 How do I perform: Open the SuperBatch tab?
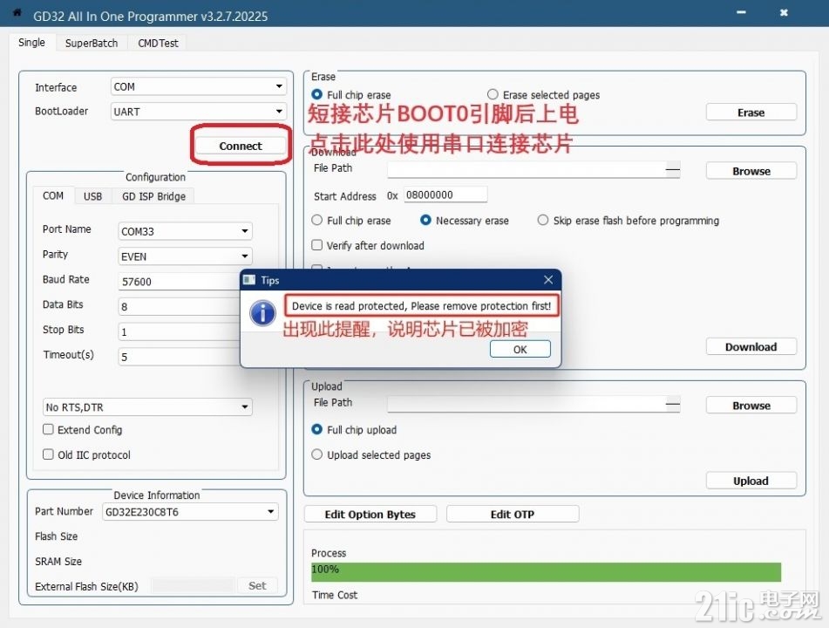pyautogui.click(x=92, y=43)
